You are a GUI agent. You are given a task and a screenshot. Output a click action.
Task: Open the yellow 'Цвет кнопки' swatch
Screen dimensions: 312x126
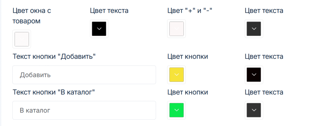[x=176, y=75]
